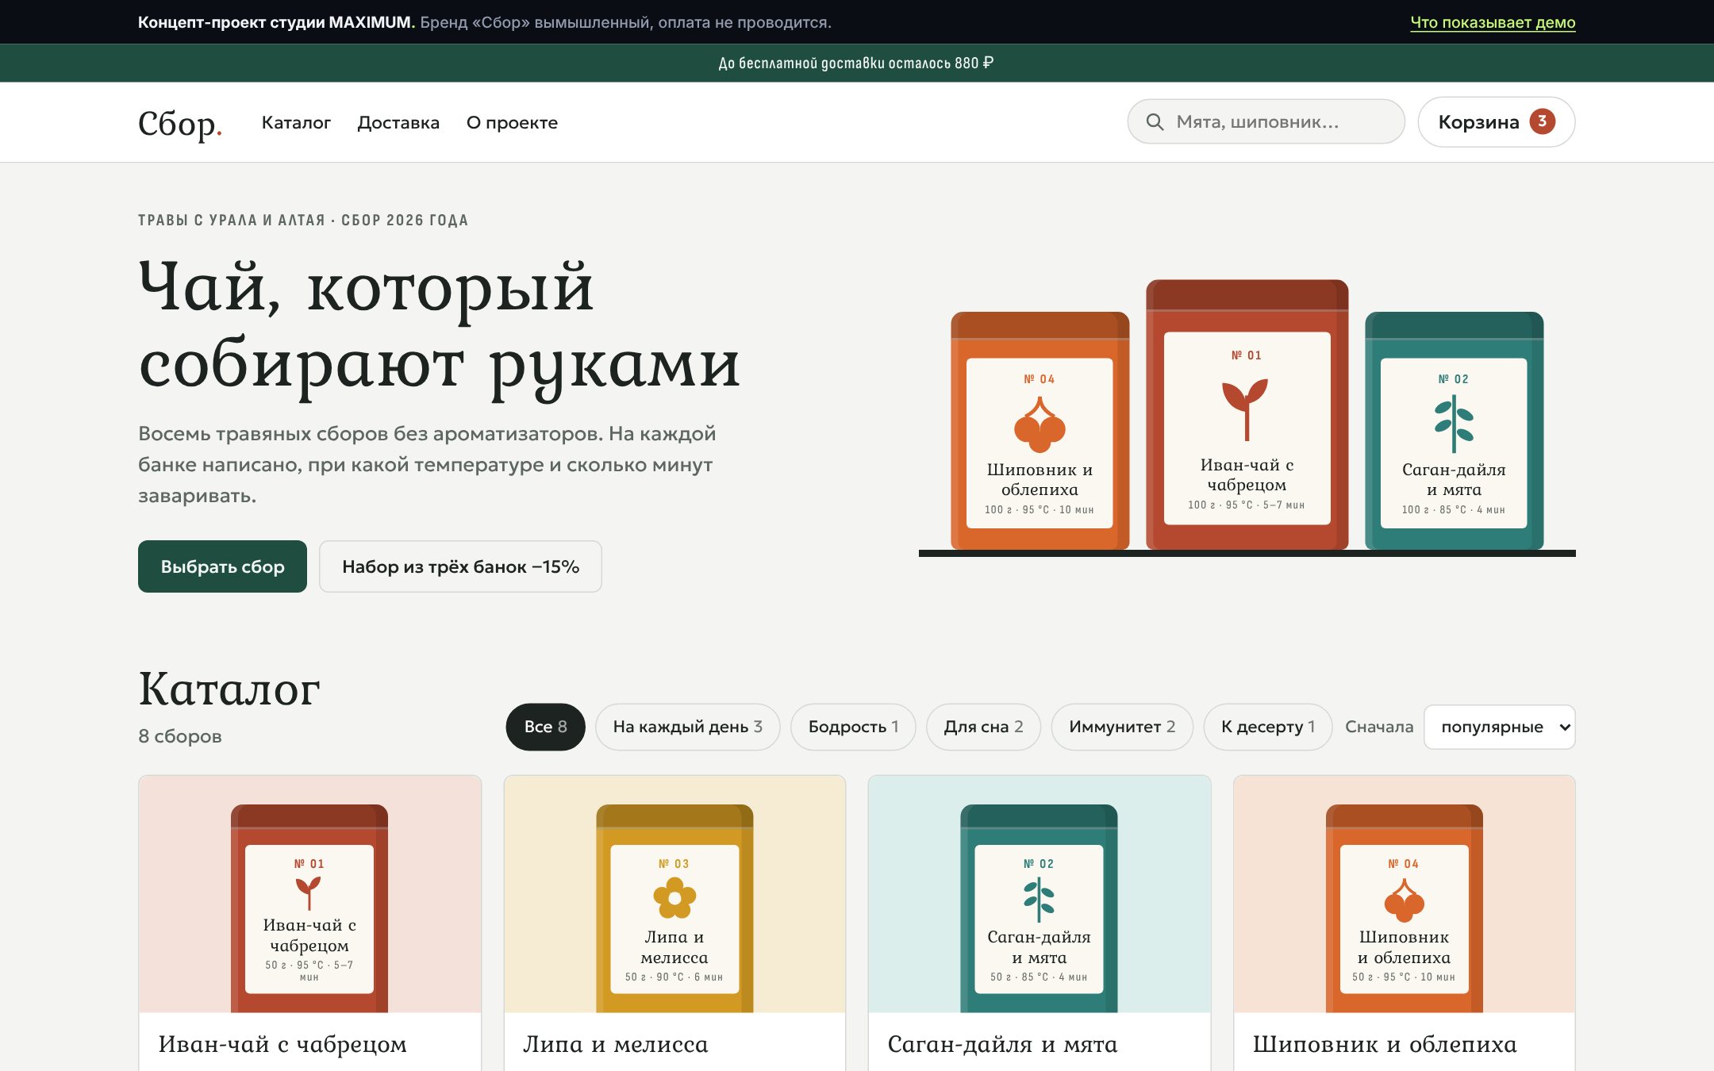Focus the Мята, шиповник… search field
The width and height of the screenshot is (1714, 1071).
point(1266,121)
